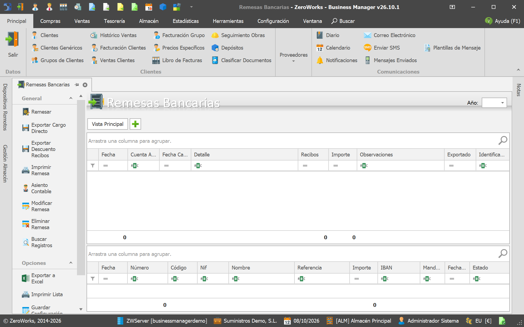Open the Compras ribbon tab
The image size is (524, 327).
click(50, 21)
